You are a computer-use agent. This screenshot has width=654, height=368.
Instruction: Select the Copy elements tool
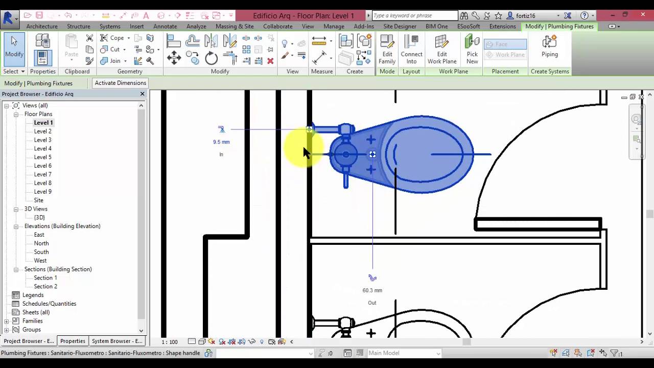coord(193,58)
